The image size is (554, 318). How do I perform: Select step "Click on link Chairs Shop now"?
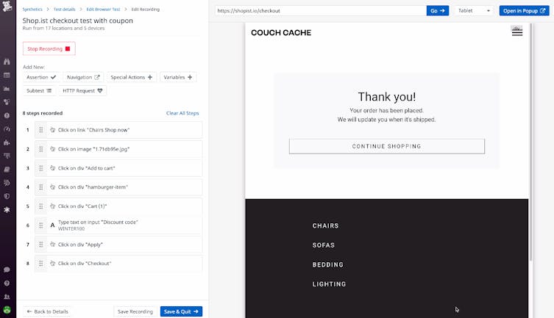[118, 130]
